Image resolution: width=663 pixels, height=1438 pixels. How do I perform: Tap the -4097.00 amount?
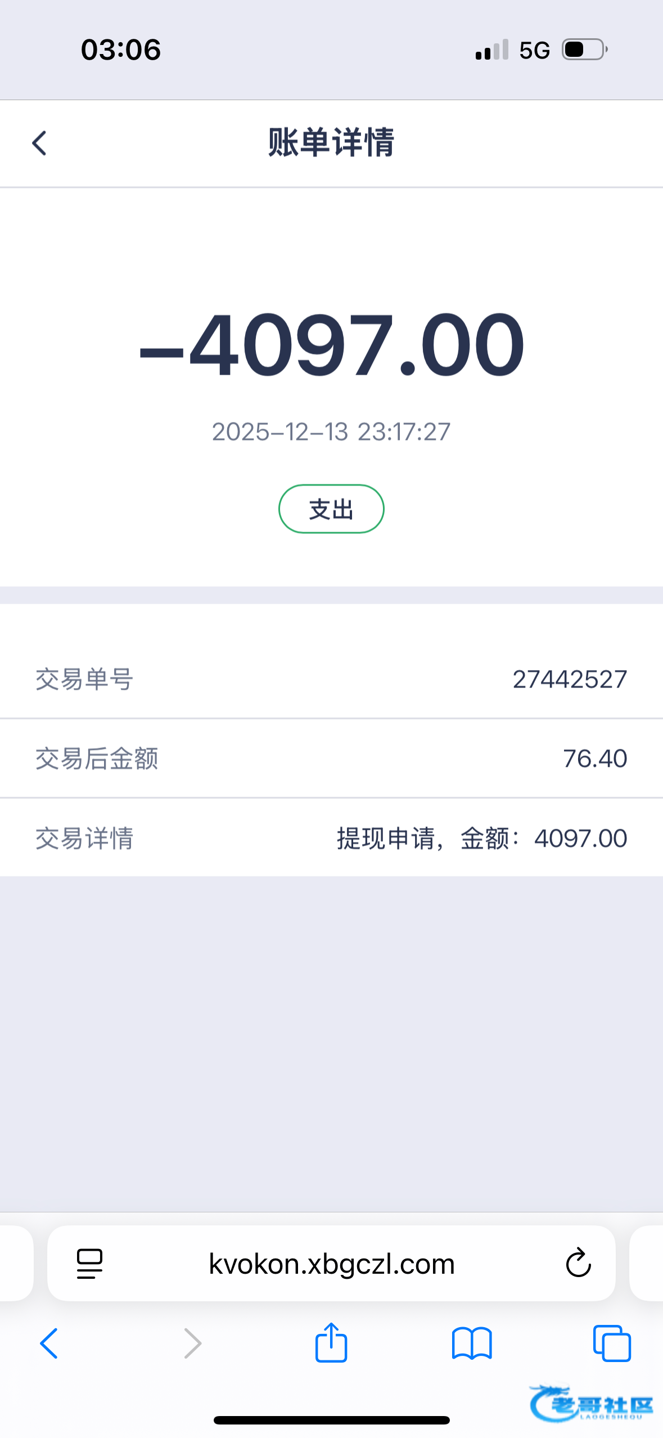[331, 344]
